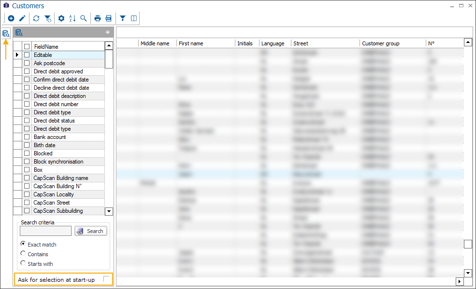Select the Contains radio option

(23, 254)
